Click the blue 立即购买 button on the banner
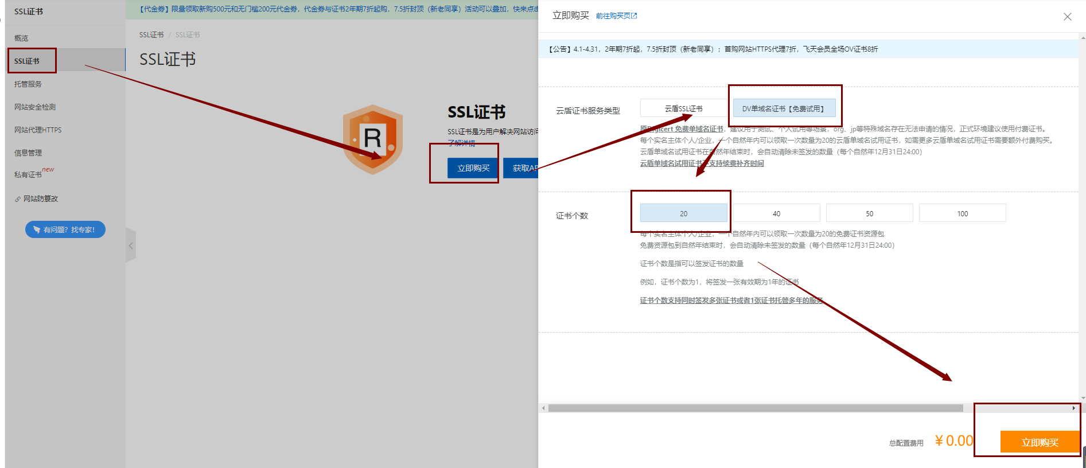The width and height of the screenshot is (1086, 468). pyautogui.click(x=473, y=168)
